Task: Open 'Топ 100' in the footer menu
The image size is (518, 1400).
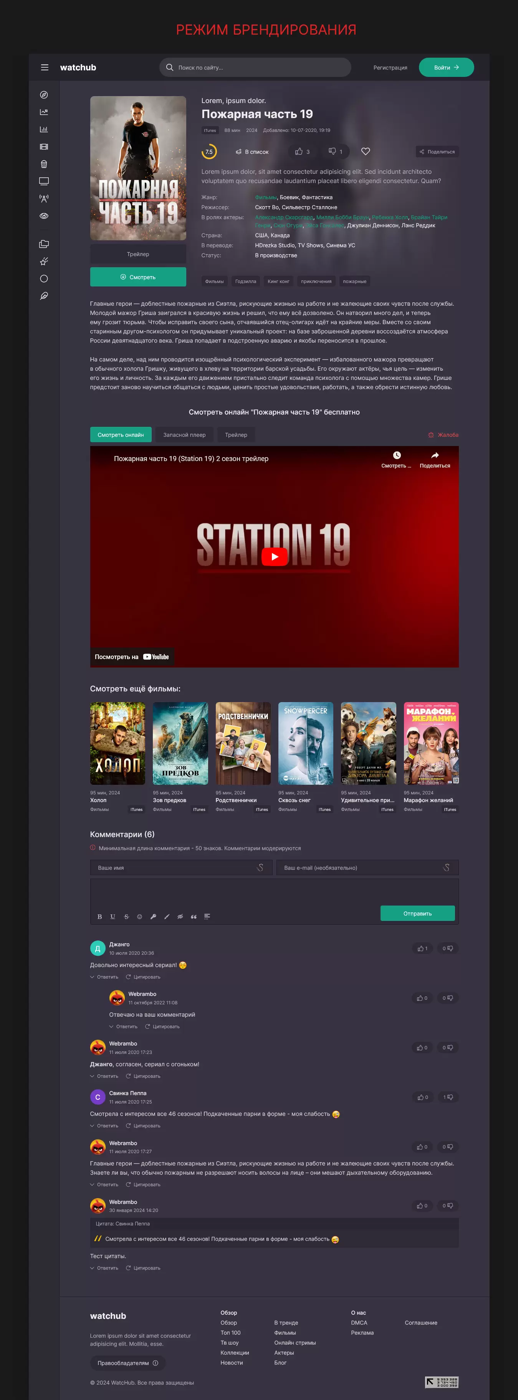Action: pos(230,1333)
